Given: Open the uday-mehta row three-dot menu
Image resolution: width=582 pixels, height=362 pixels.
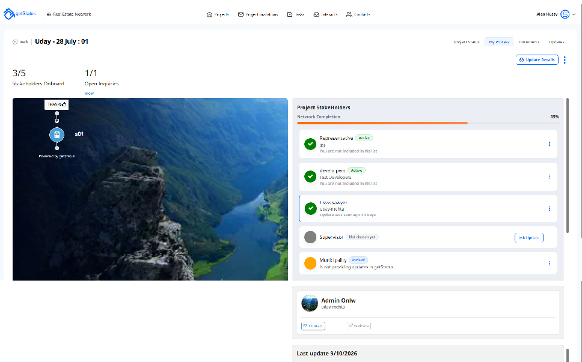Looking at the screenshot, I should [550, 209].
